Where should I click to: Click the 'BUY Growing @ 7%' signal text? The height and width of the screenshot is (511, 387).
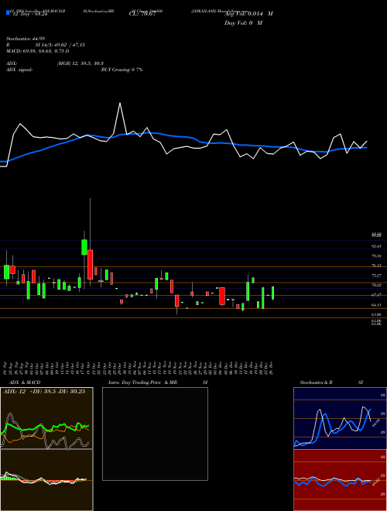(122, 70)
